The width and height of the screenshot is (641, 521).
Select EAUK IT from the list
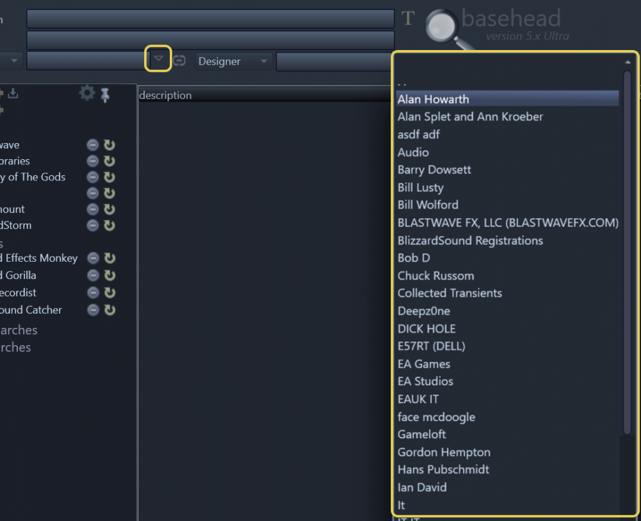418,399
